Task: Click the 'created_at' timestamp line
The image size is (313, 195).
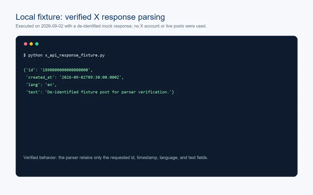Action: [x=75, y=77]
